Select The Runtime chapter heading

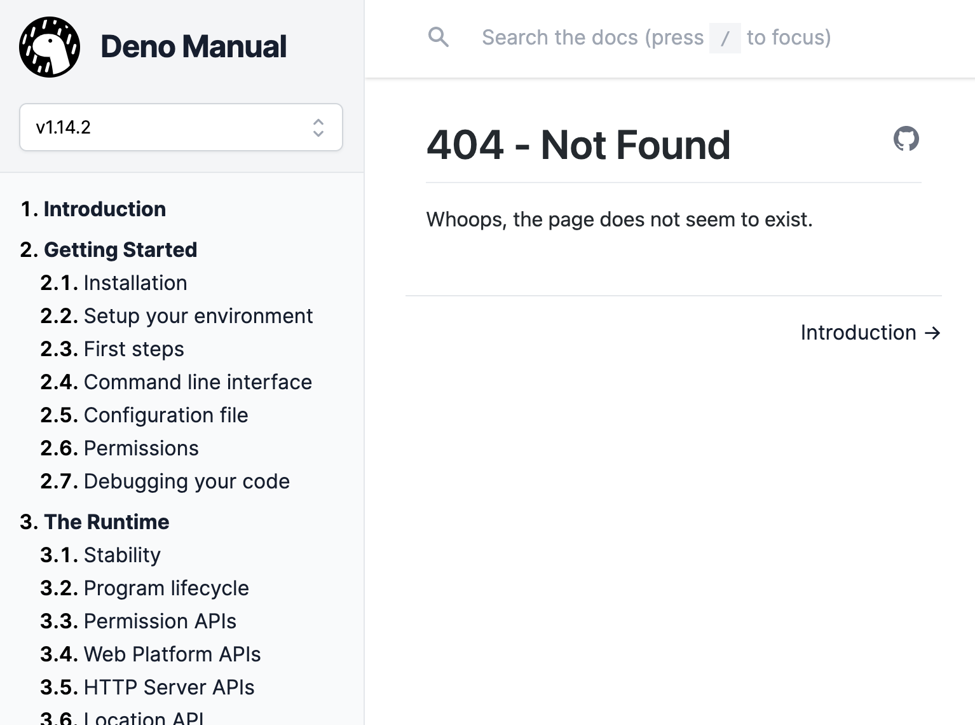click(106, 521)
